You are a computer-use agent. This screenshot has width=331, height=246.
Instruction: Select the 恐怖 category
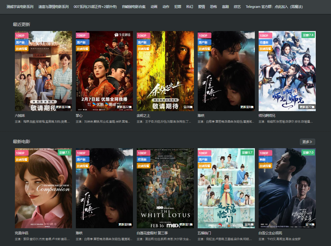coord(213,7)
